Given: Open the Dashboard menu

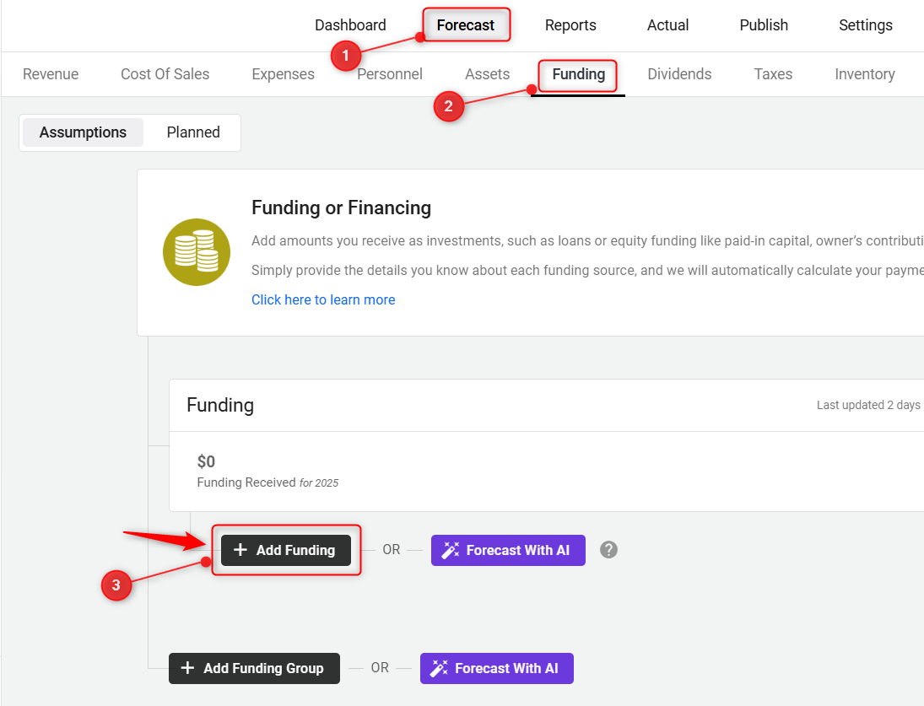Looking at the screenshot, I should 350,25.
